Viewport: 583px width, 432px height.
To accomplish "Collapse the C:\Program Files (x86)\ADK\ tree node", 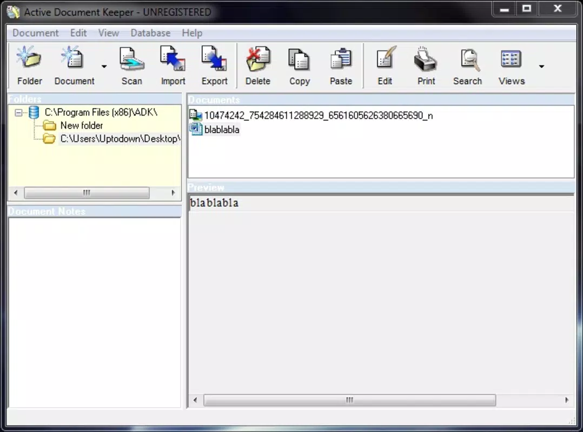I will pos(18,112).
